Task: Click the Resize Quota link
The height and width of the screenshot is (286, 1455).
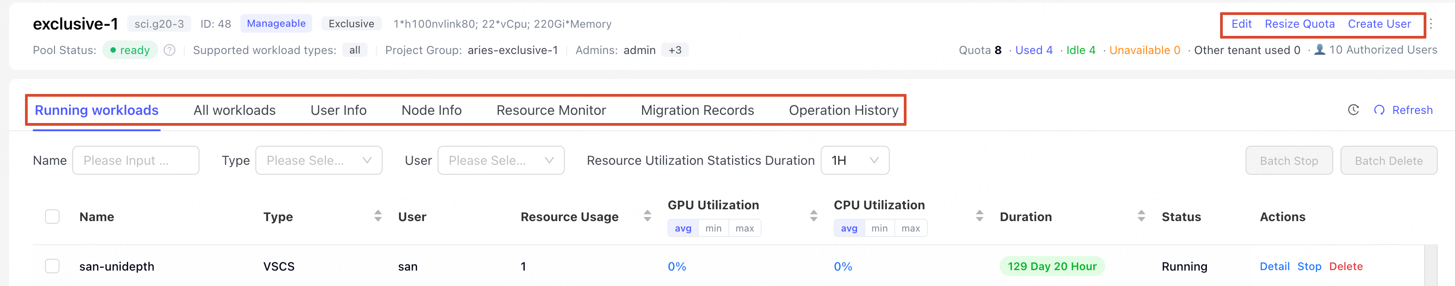Action: 1299,24
